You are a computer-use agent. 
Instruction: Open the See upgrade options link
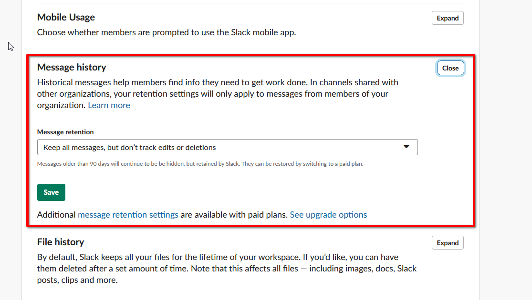point(328,215)
